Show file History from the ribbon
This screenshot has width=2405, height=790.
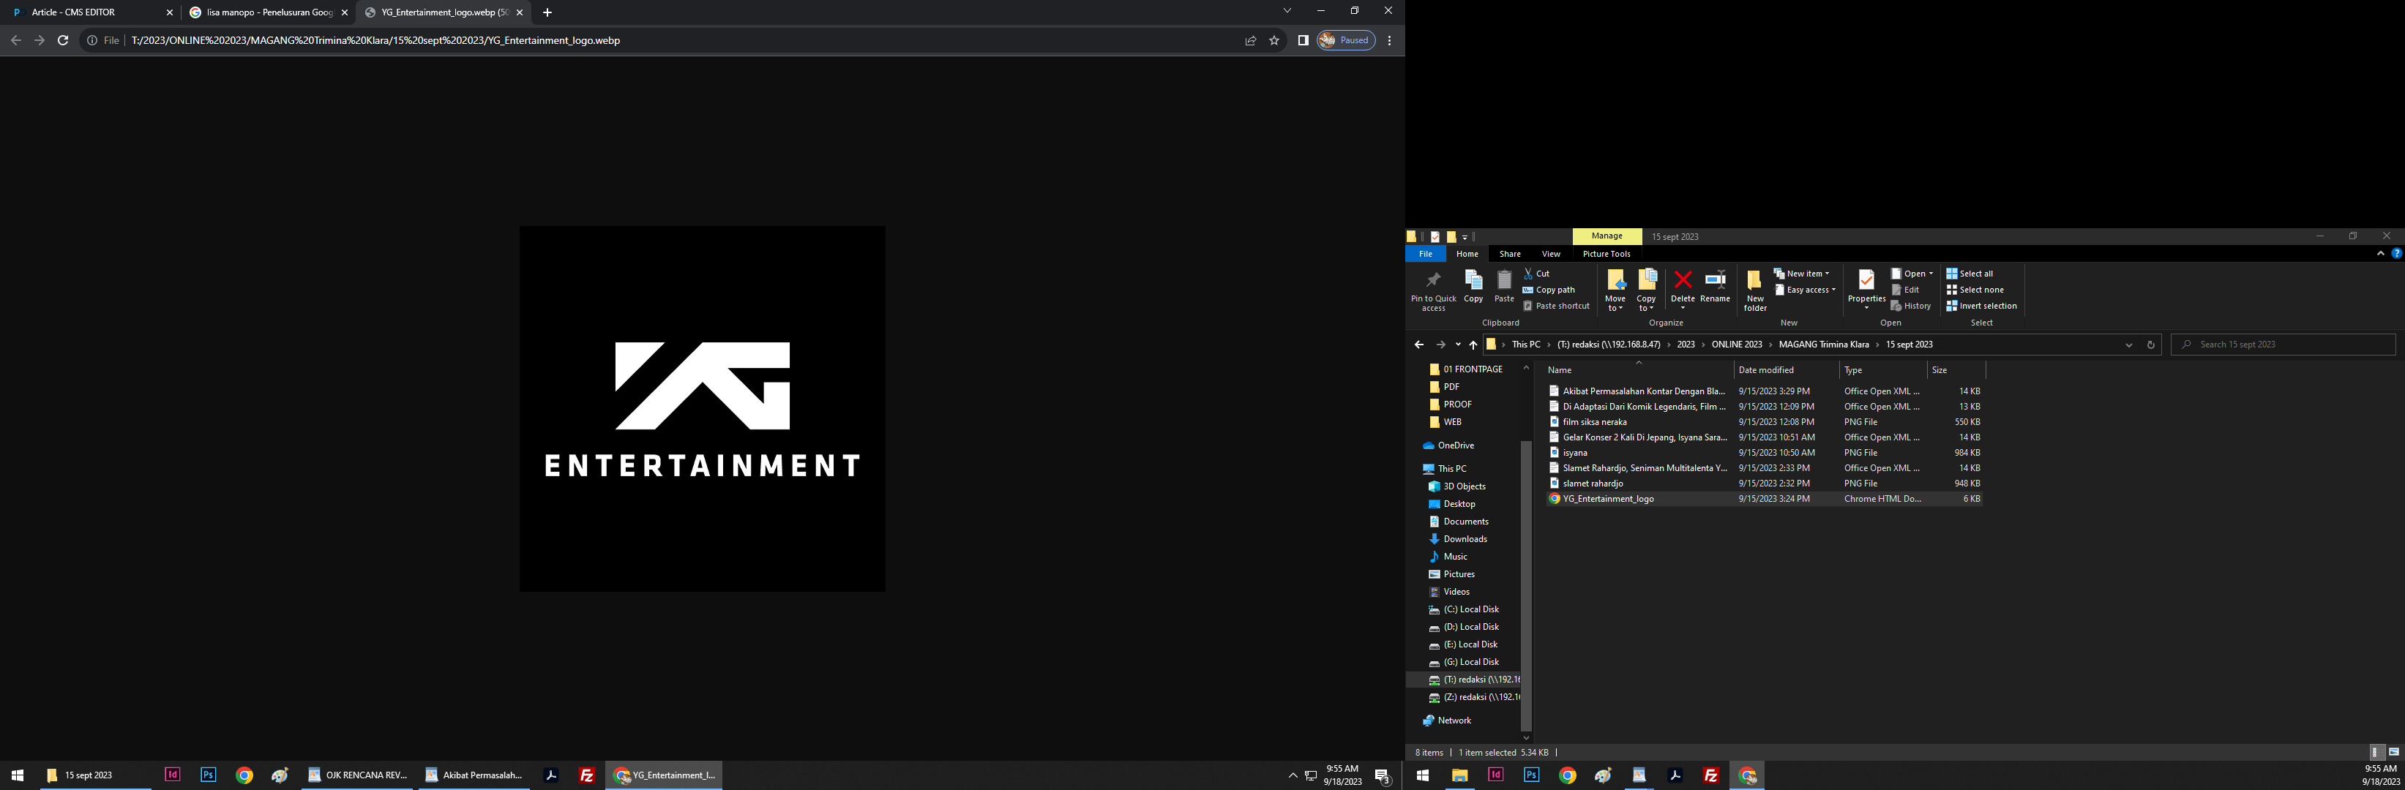point(1911,306)
